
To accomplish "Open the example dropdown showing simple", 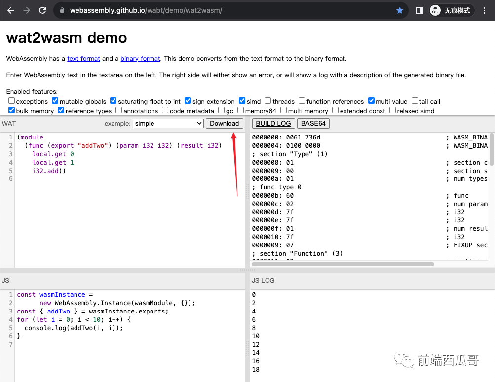I will pos(168,123).
